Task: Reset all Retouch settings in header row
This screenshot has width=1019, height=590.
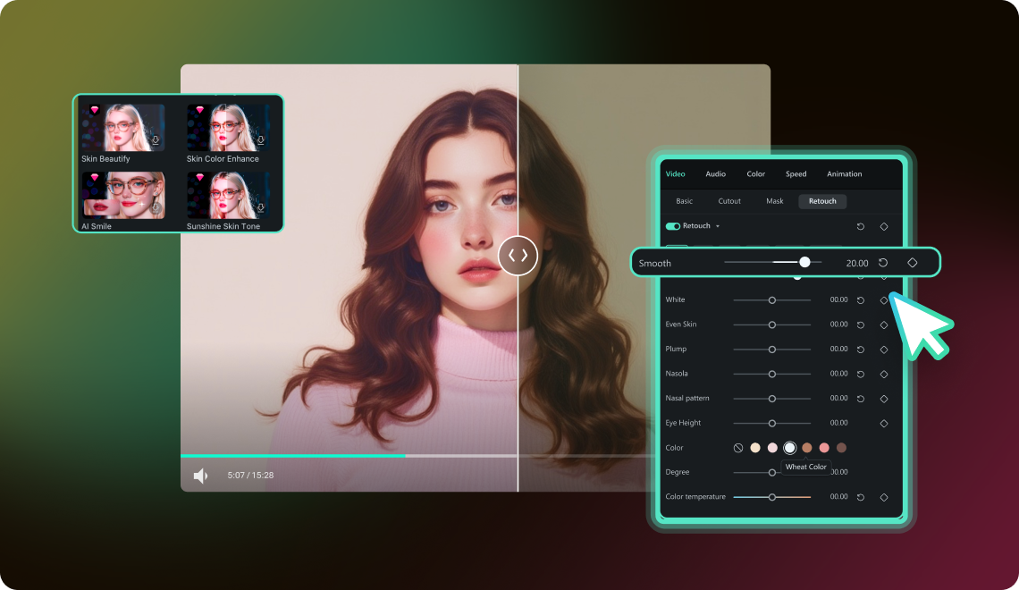Action: pyautogui.click(x=861, y=226)
